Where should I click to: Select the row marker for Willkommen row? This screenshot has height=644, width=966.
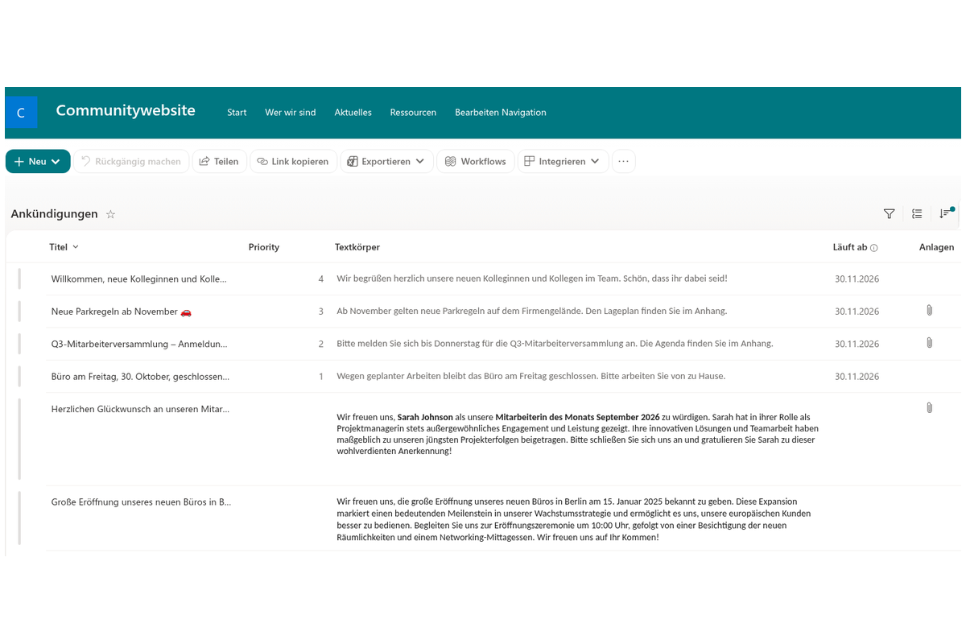[19, 279]
